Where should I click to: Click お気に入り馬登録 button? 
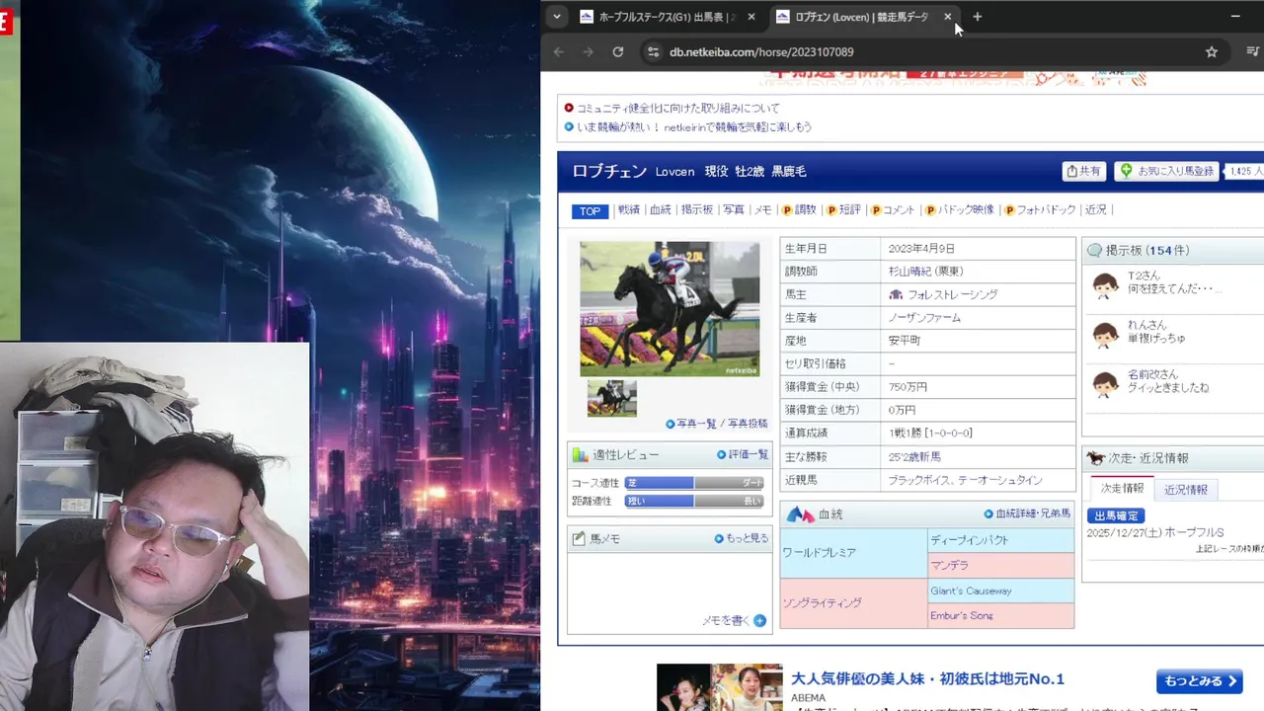tap(1167, 171)
